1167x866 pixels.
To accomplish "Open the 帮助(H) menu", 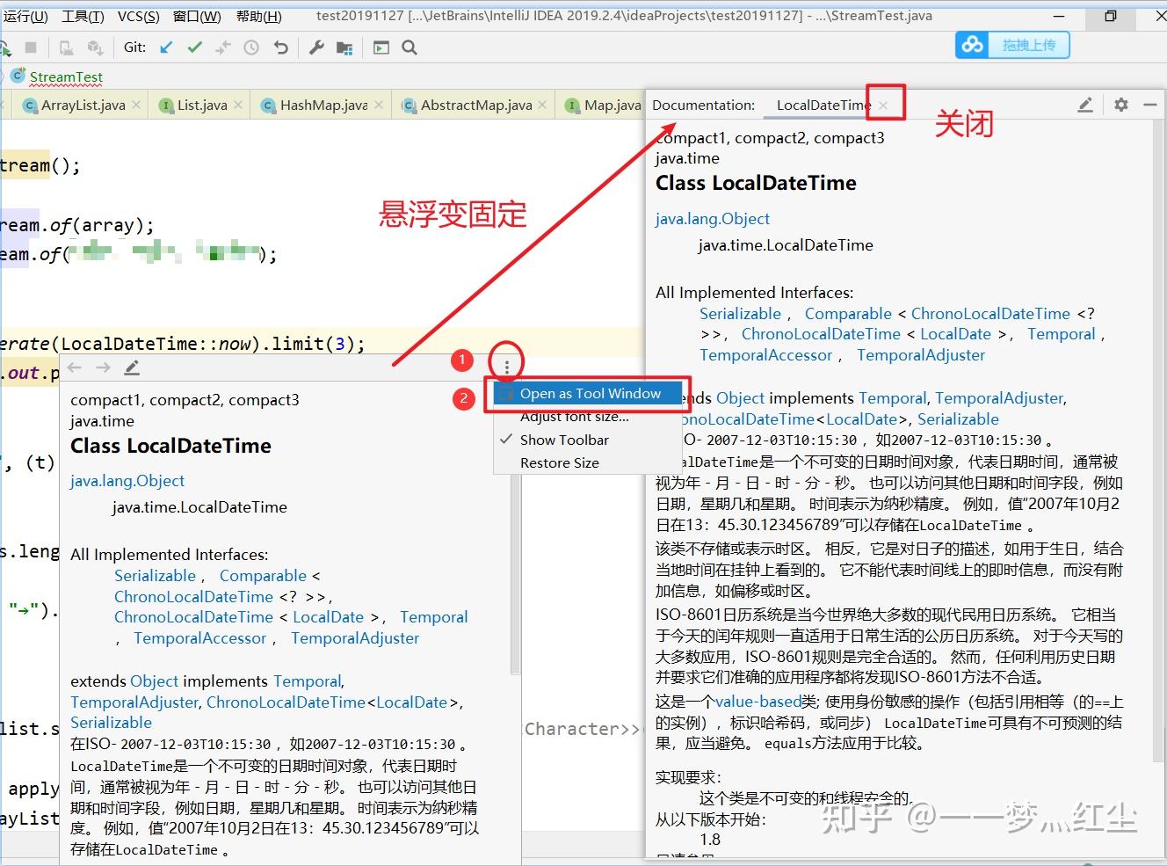I will 259,16.
